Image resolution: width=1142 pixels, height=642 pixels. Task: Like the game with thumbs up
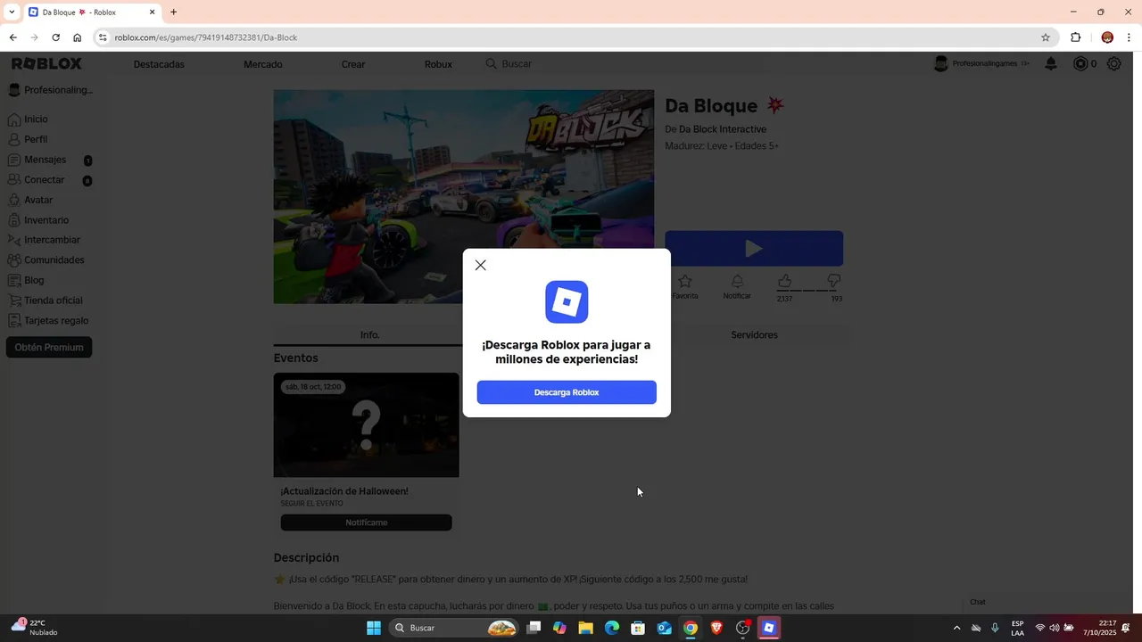784,282
